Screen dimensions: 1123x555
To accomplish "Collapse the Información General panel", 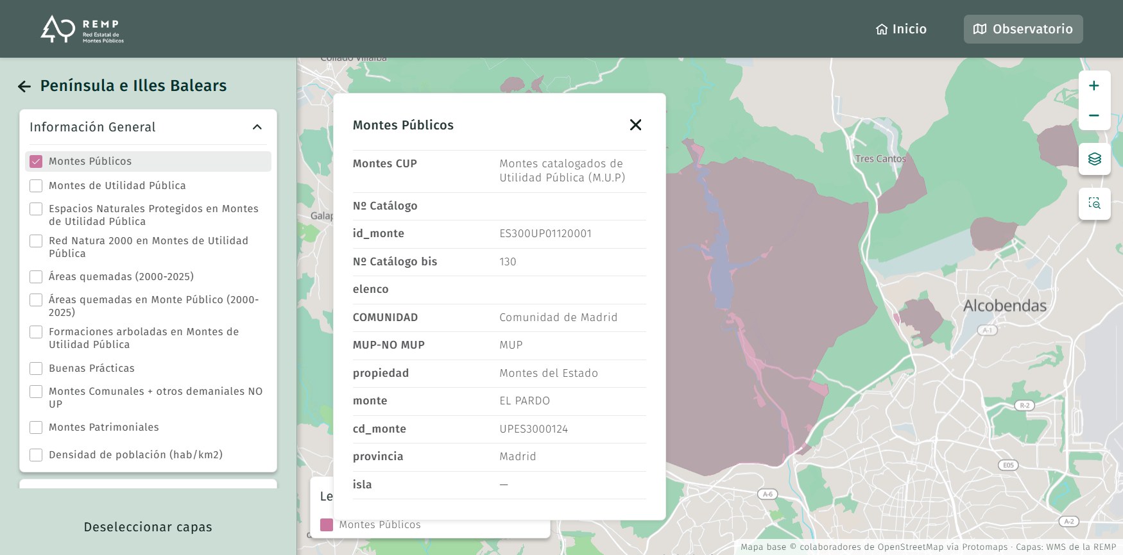I will tap(257, 127).
